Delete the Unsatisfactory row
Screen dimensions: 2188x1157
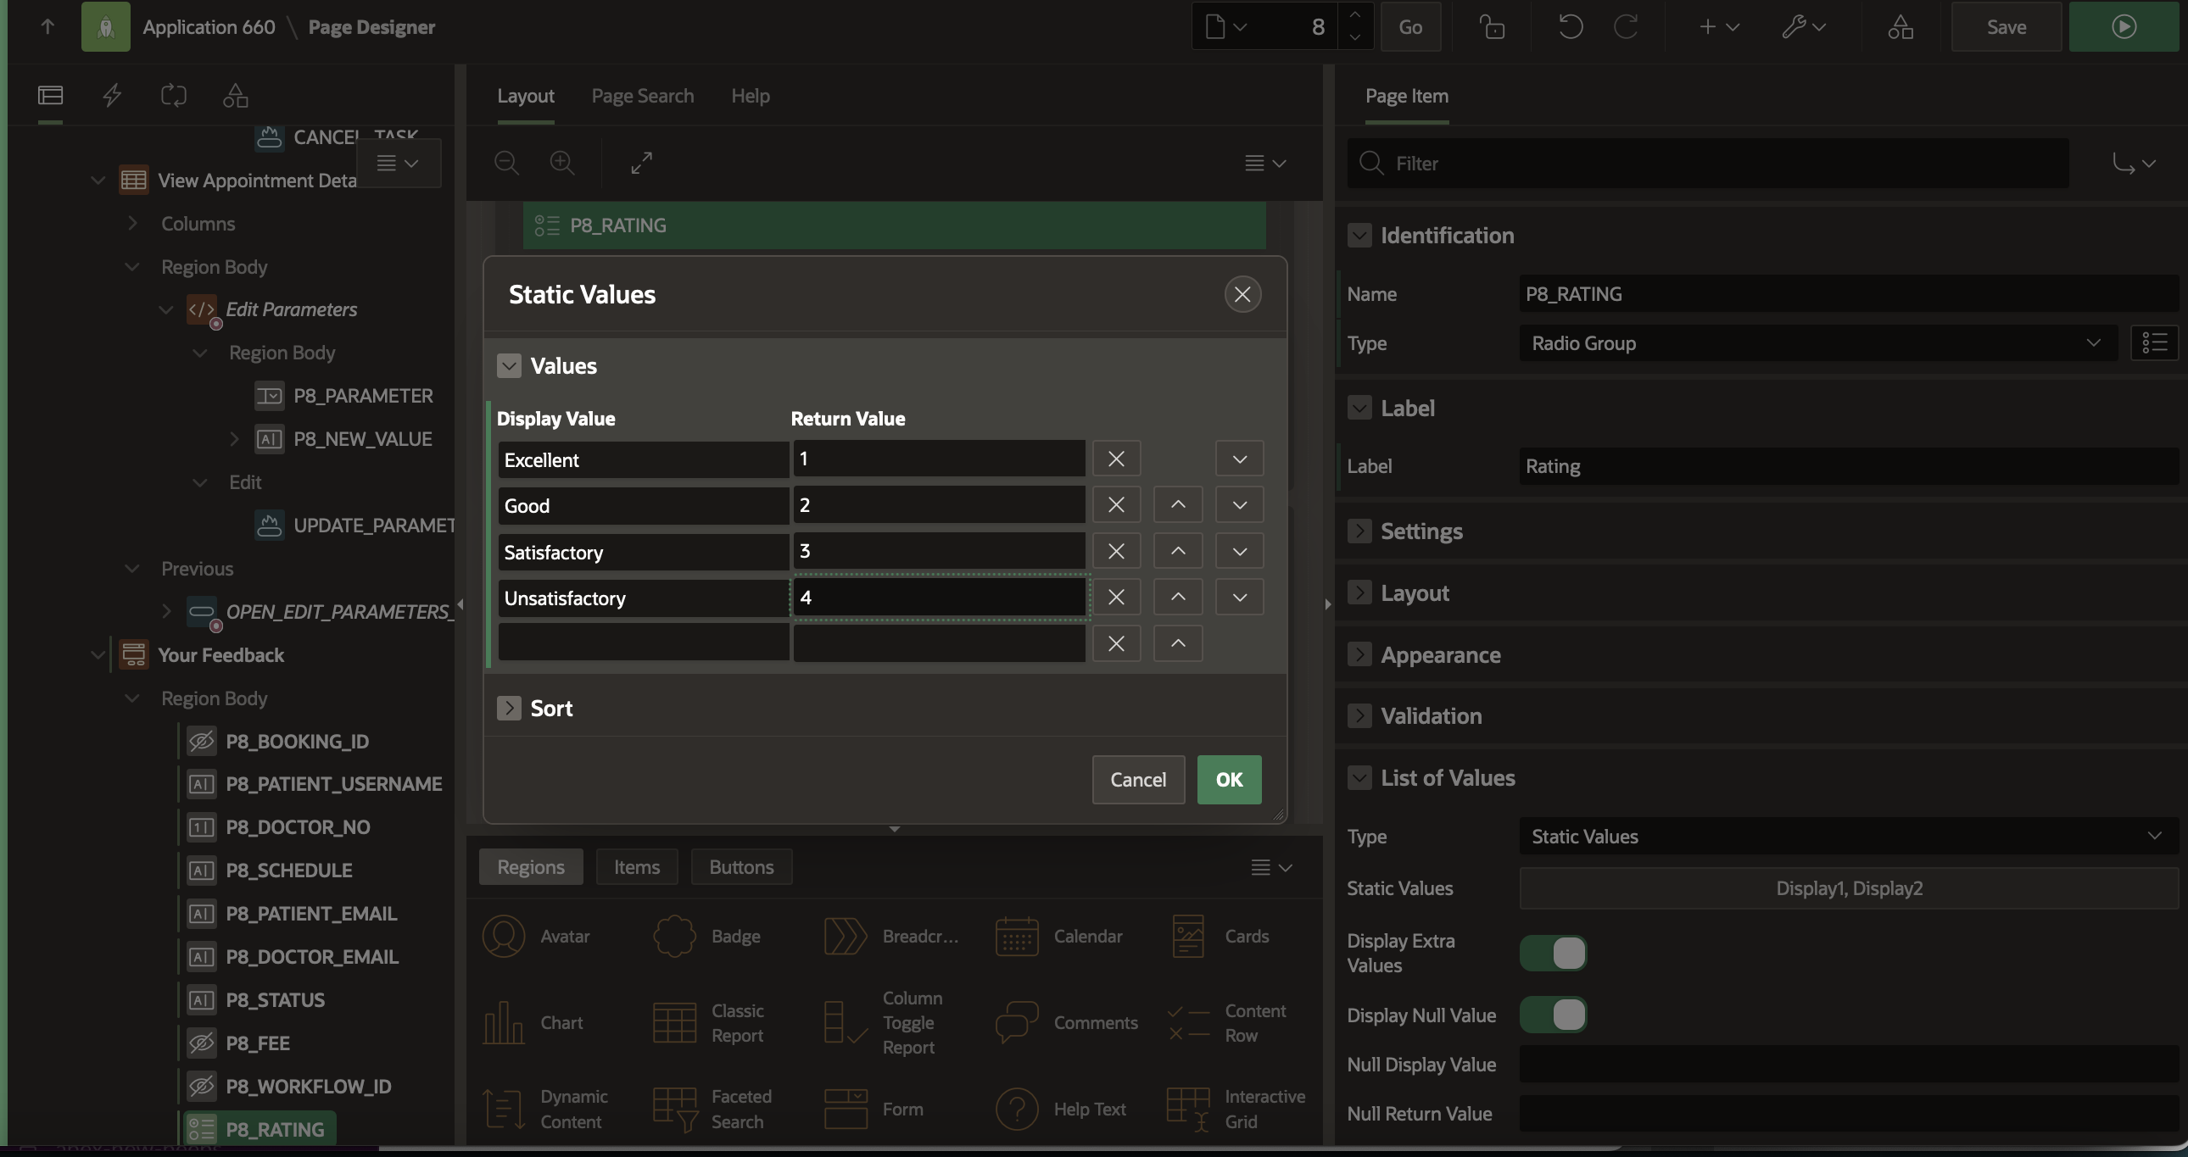(1116, 598)
